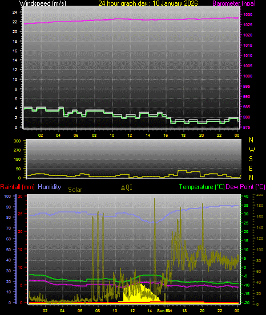Click the 'Dew Point (°C)' legend label

click(x=245, y=187)
